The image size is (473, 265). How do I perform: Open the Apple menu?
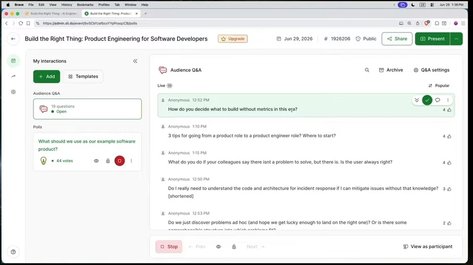[8, 5]
